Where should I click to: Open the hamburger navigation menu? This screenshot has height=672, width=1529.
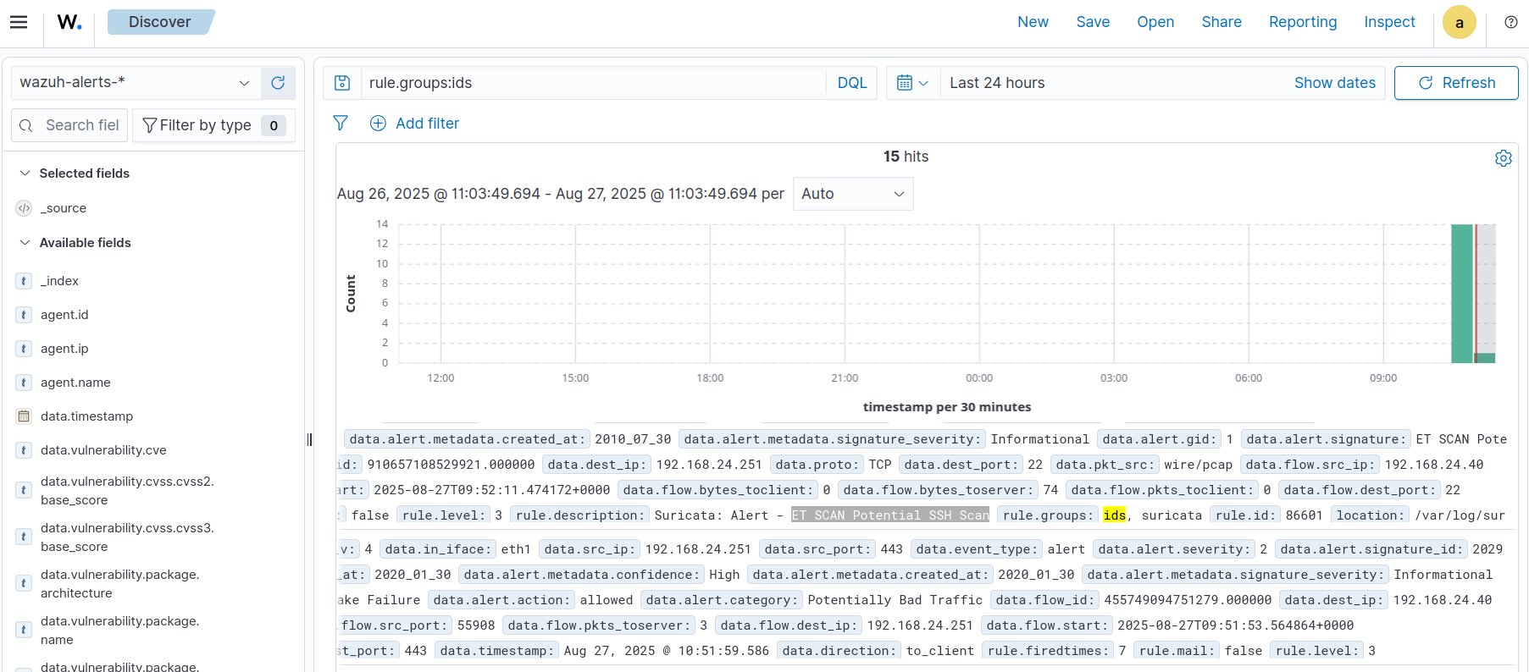point(19,22)
